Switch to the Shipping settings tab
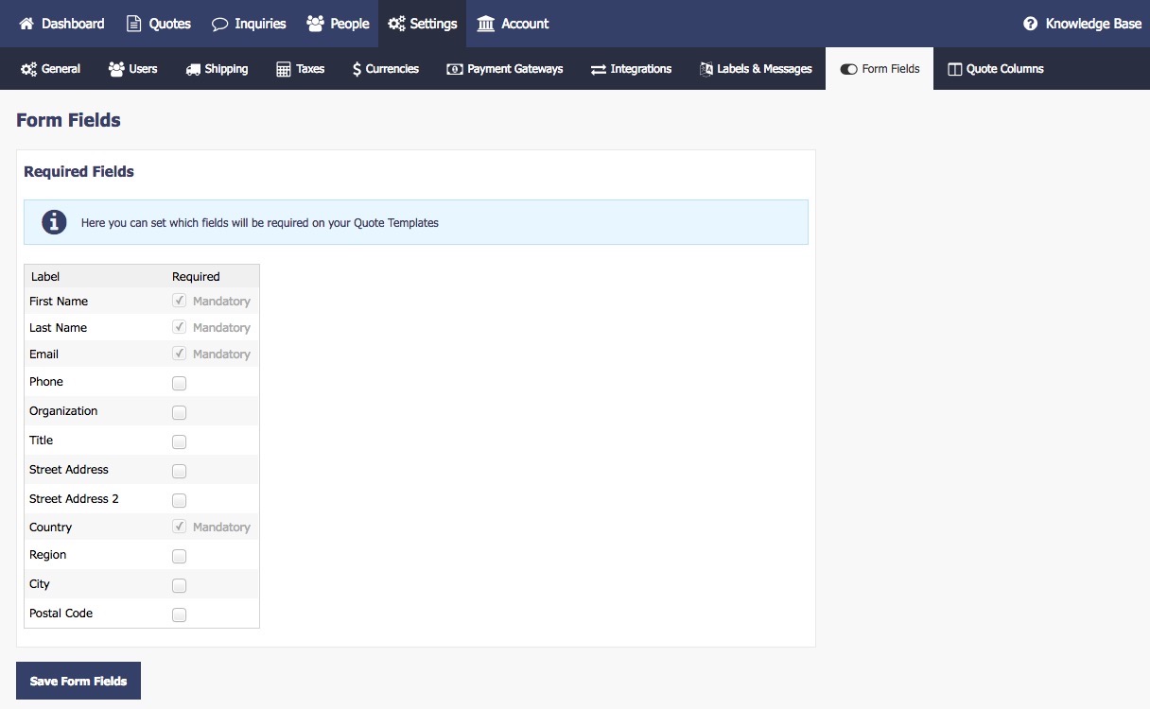 pos(217,69)
